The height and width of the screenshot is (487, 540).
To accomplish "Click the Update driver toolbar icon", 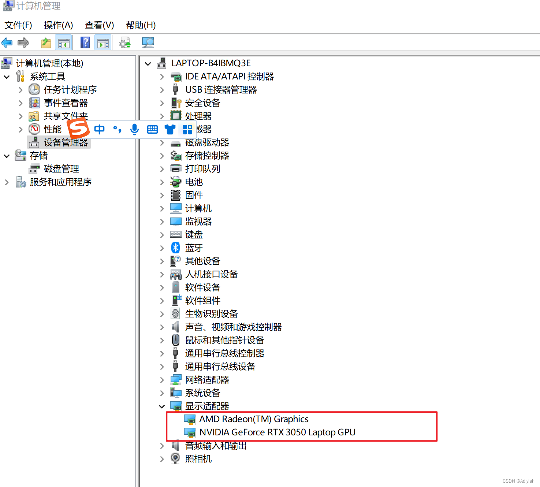I will [x=125, y=43].
